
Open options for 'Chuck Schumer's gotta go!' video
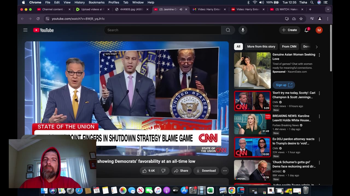[319, 163]
